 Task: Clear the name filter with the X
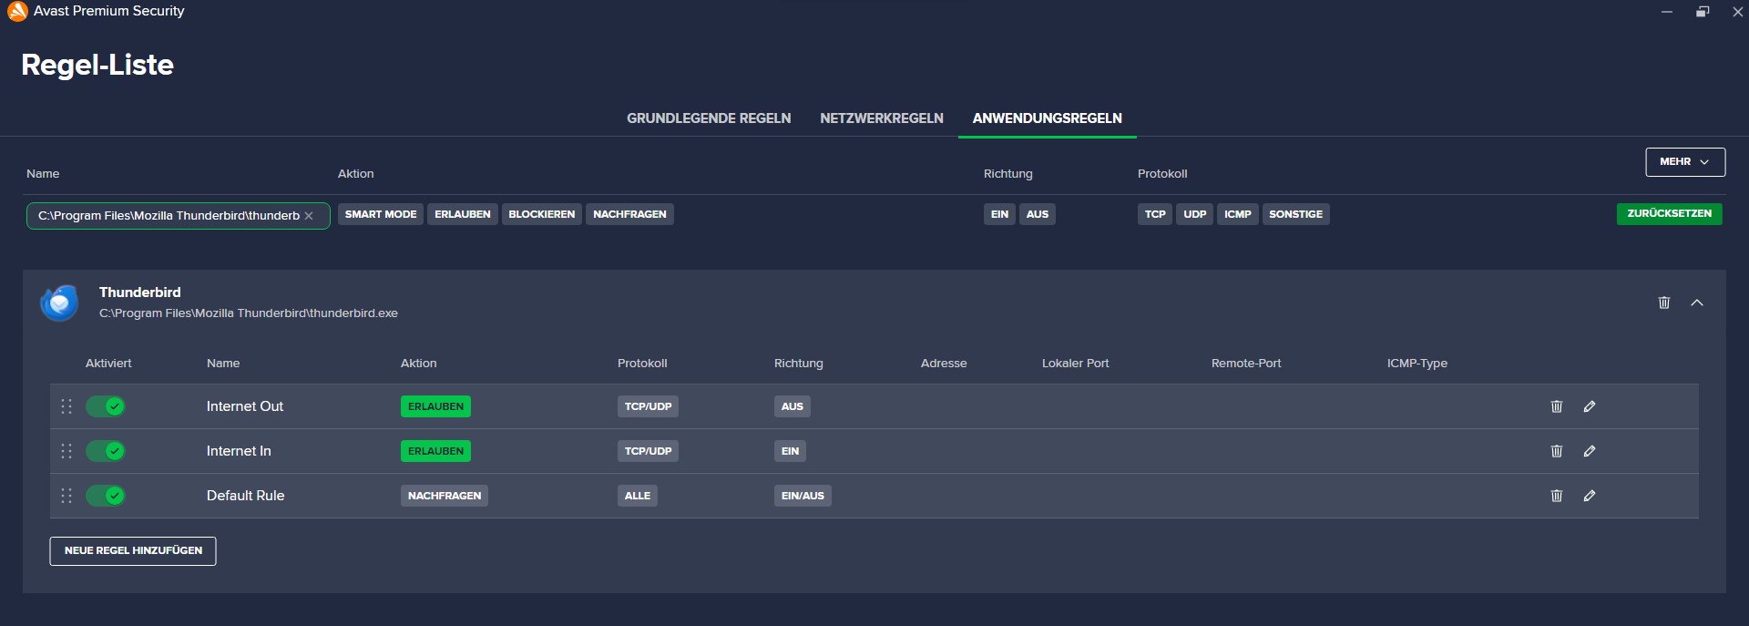coord(309,216)
